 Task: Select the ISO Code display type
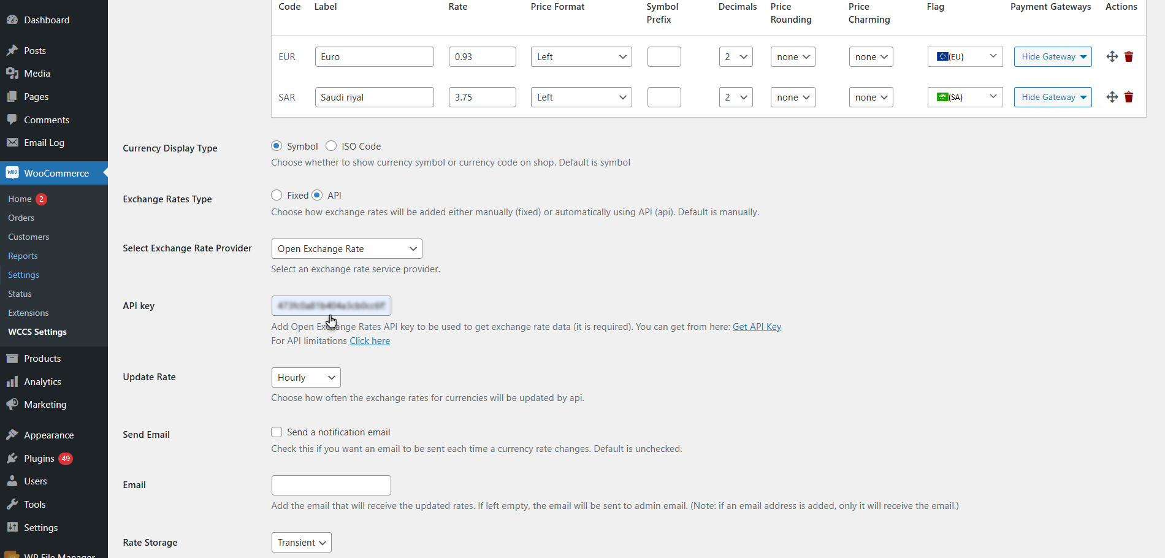tap(331, 146)
